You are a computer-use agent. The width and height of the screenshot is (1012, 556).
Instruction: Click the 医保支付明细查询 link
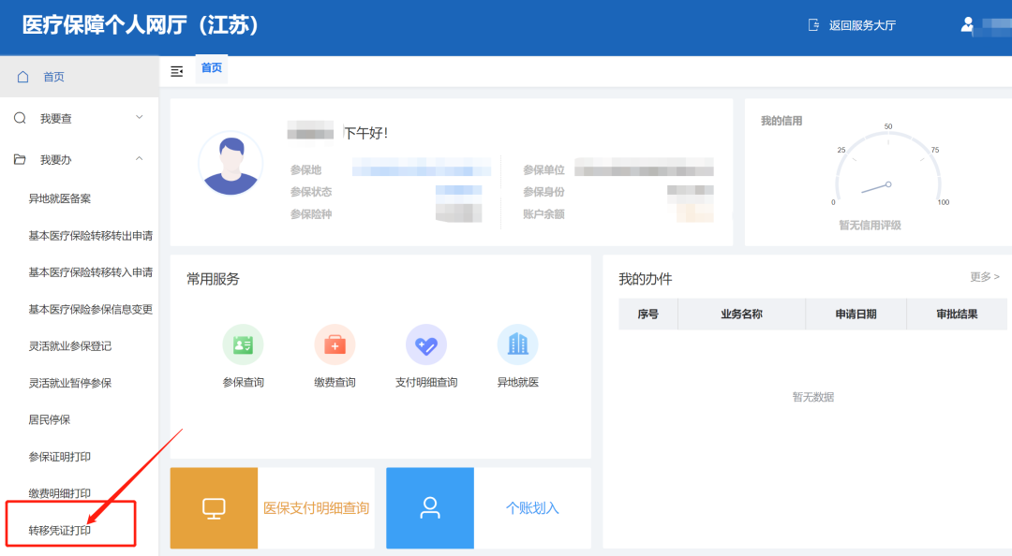(316, 508)
